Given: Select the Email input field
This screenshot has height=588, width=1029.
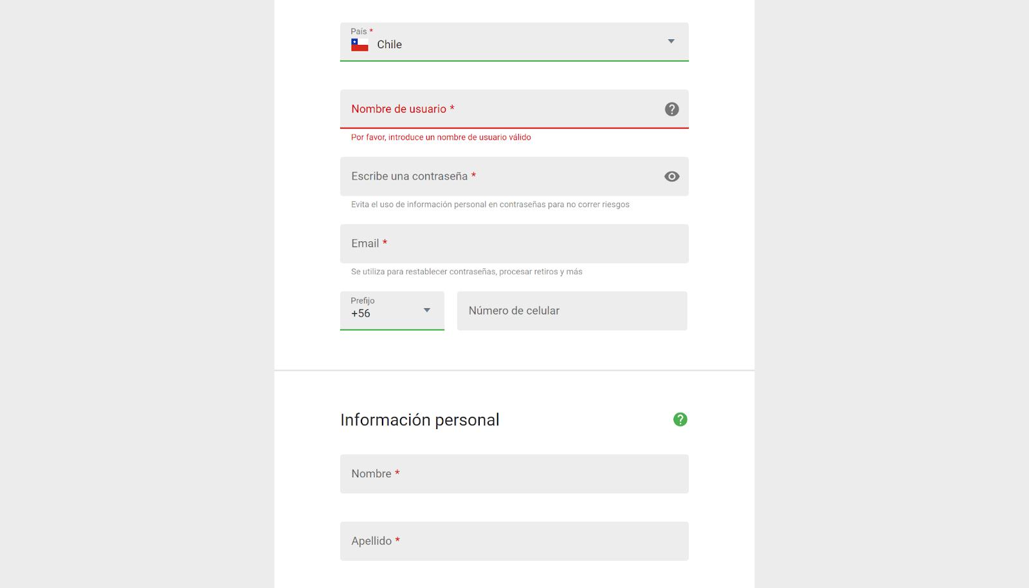Looking at the screenshot, I should [x=514, y=243].
